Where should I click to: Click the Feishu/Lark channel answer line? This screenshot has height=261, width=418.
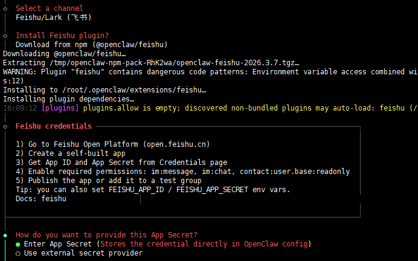coord(54,18)
